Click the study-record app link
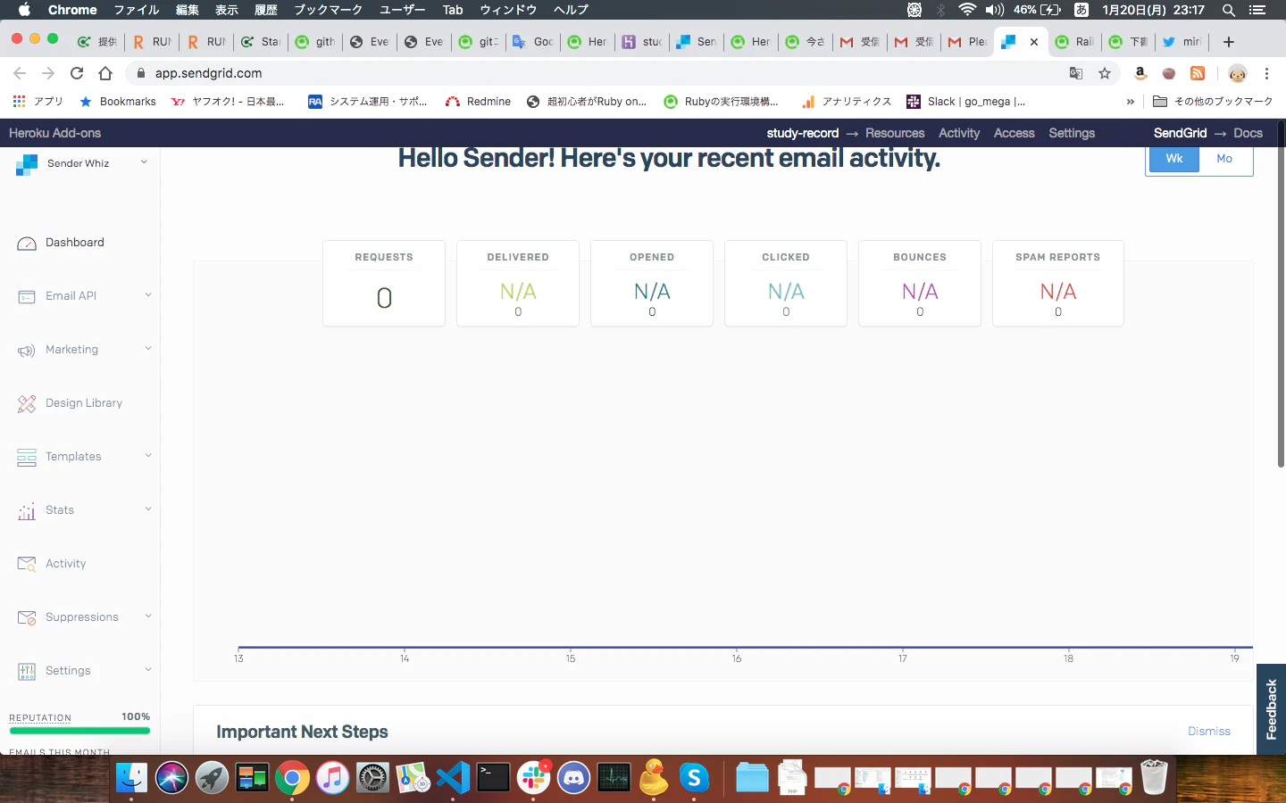The height and width of the screenshot is (803, 1286). (802, 133)
